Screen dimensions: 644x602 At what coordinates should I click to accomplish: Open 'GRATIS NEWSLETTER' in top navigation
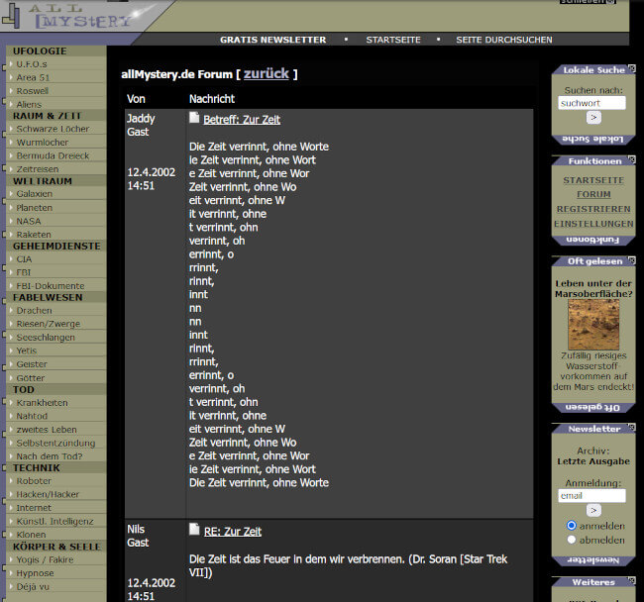pyautogui.click(x=272, y=40)
